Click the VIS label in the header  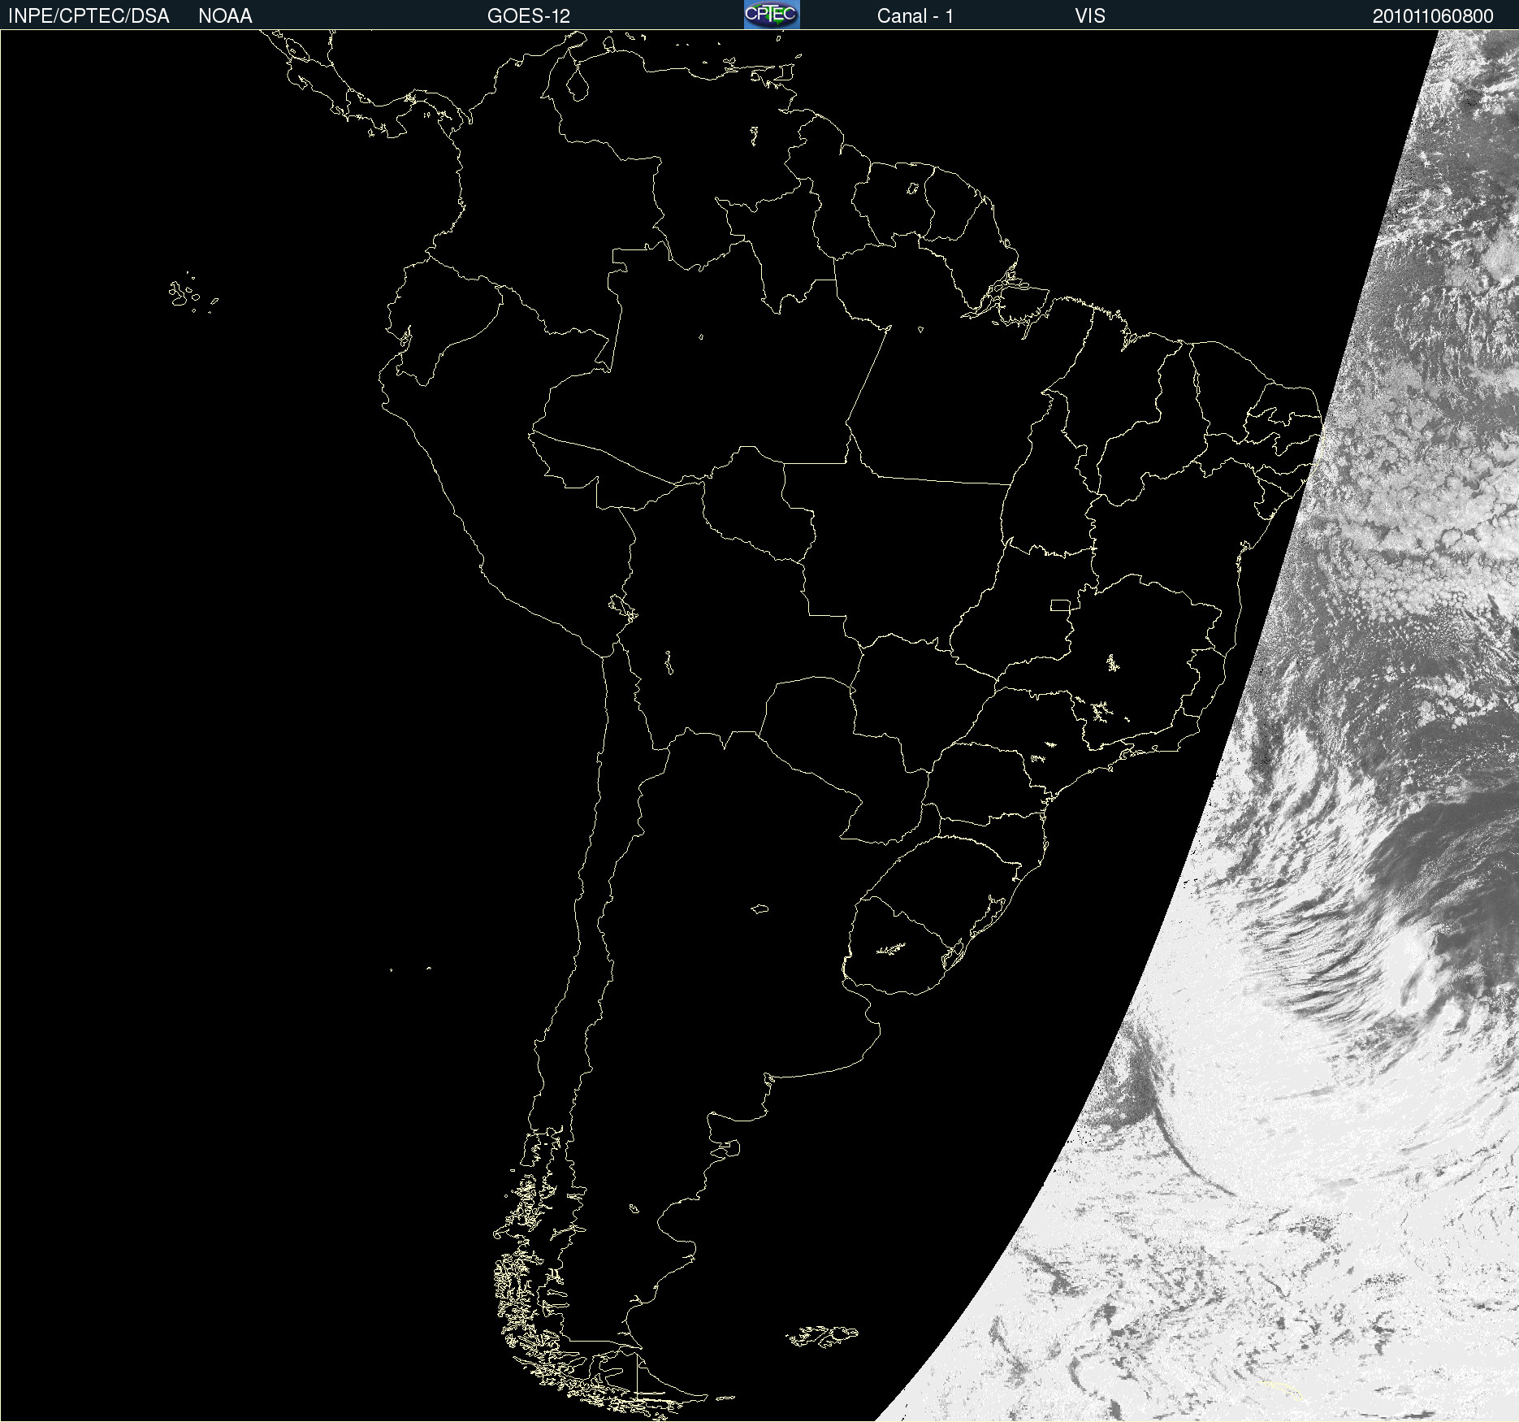tap(1090, 16)
